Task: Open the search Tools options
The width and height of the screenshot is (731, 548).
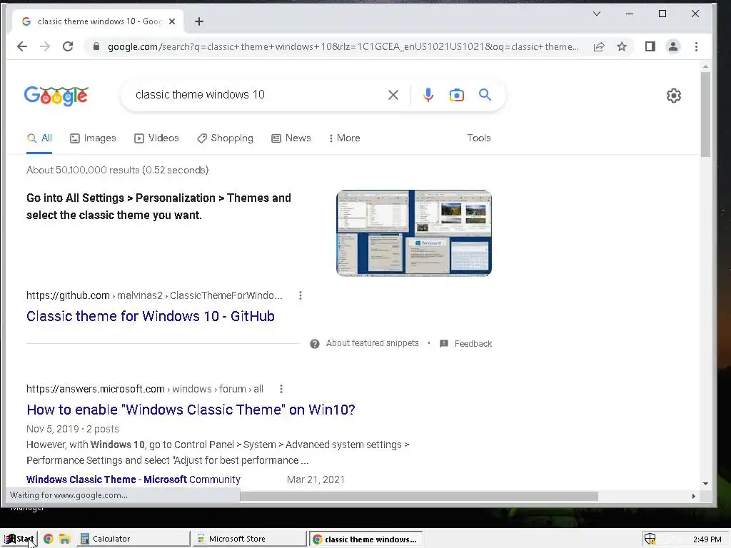Action: (x=479, y=138)
